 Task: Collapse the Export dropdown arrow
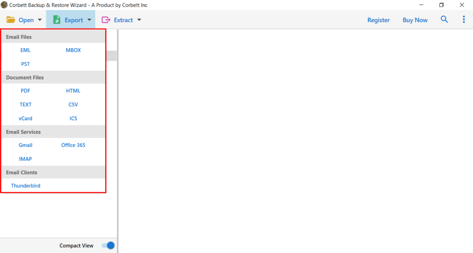tap(89, 20)
